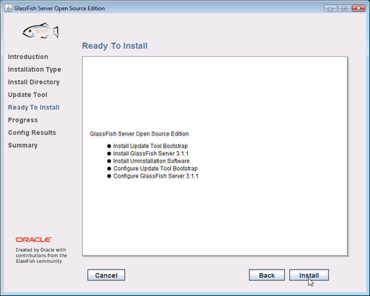Close the GlassFish installer window

pyautogui.click(x=359, y=8)
